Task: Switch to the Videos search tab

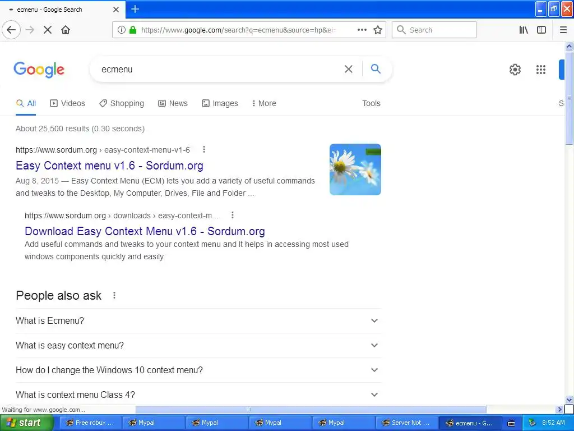Action: pyautogui.click(x=67, y=103)
